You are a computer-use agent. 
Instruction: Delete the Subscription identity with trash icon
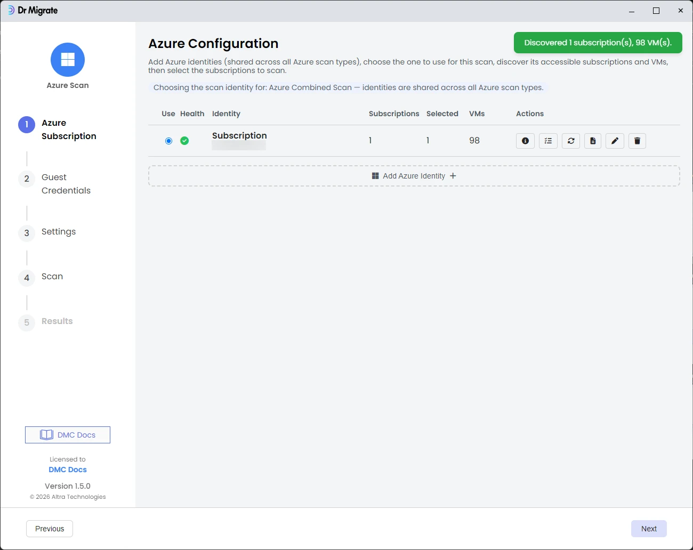(x=637, y=141)
